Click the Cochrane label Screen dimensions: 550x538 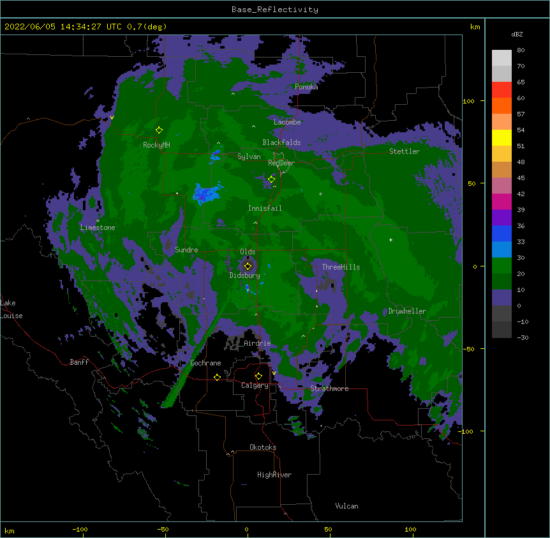point(205,363)
